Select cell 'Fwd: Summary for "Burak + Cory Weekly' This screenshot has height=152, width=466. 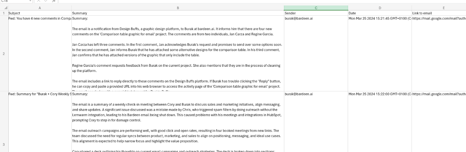point(40,122)
